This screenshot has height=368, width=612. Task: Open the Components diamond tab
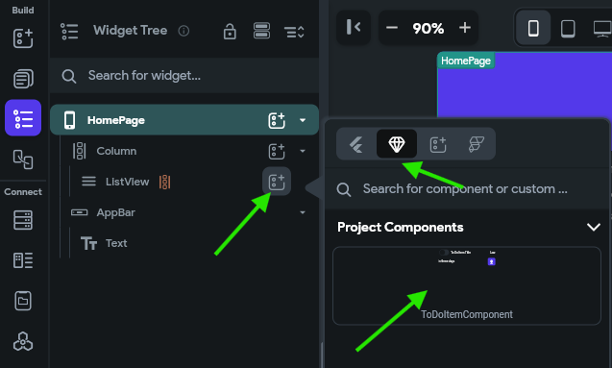point(397,144)
